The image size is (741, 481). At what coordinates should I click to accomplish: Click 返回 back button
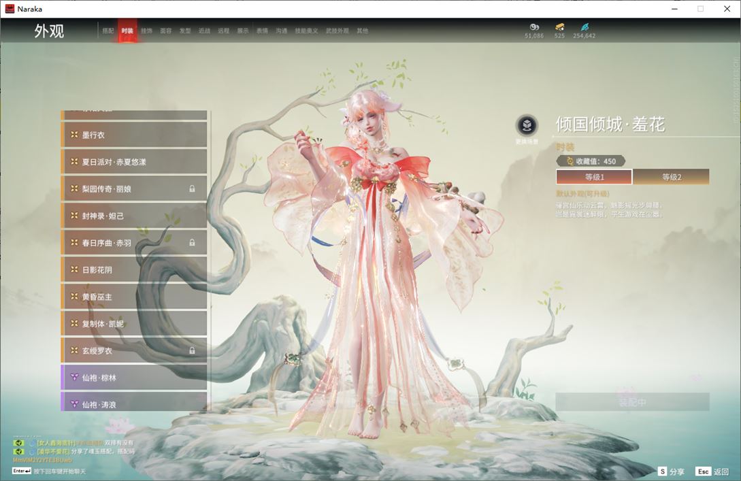pyautogui.click(x=721, y=471)
